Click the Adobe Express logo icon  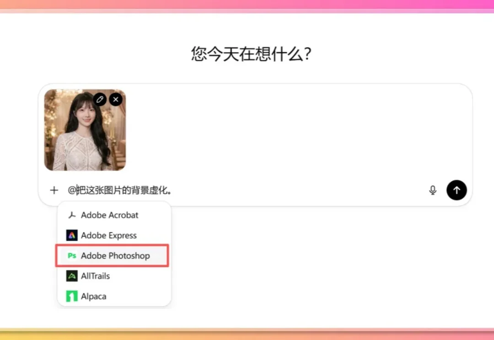coord(72,235)
